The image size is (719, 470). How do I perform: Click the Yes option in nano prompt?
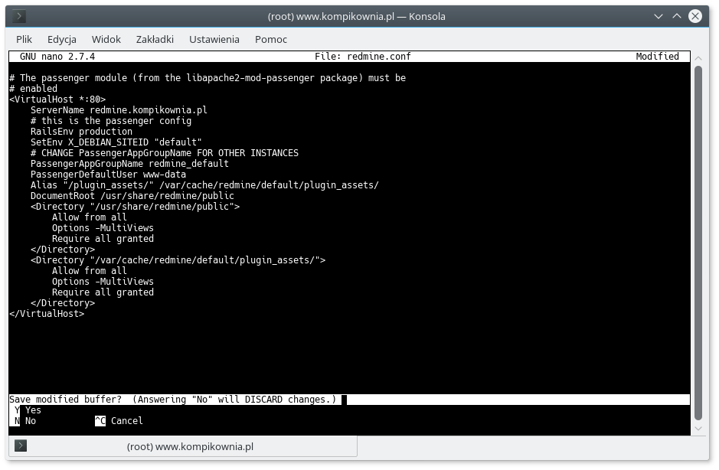pyautogui.click(x=28, y=410)
